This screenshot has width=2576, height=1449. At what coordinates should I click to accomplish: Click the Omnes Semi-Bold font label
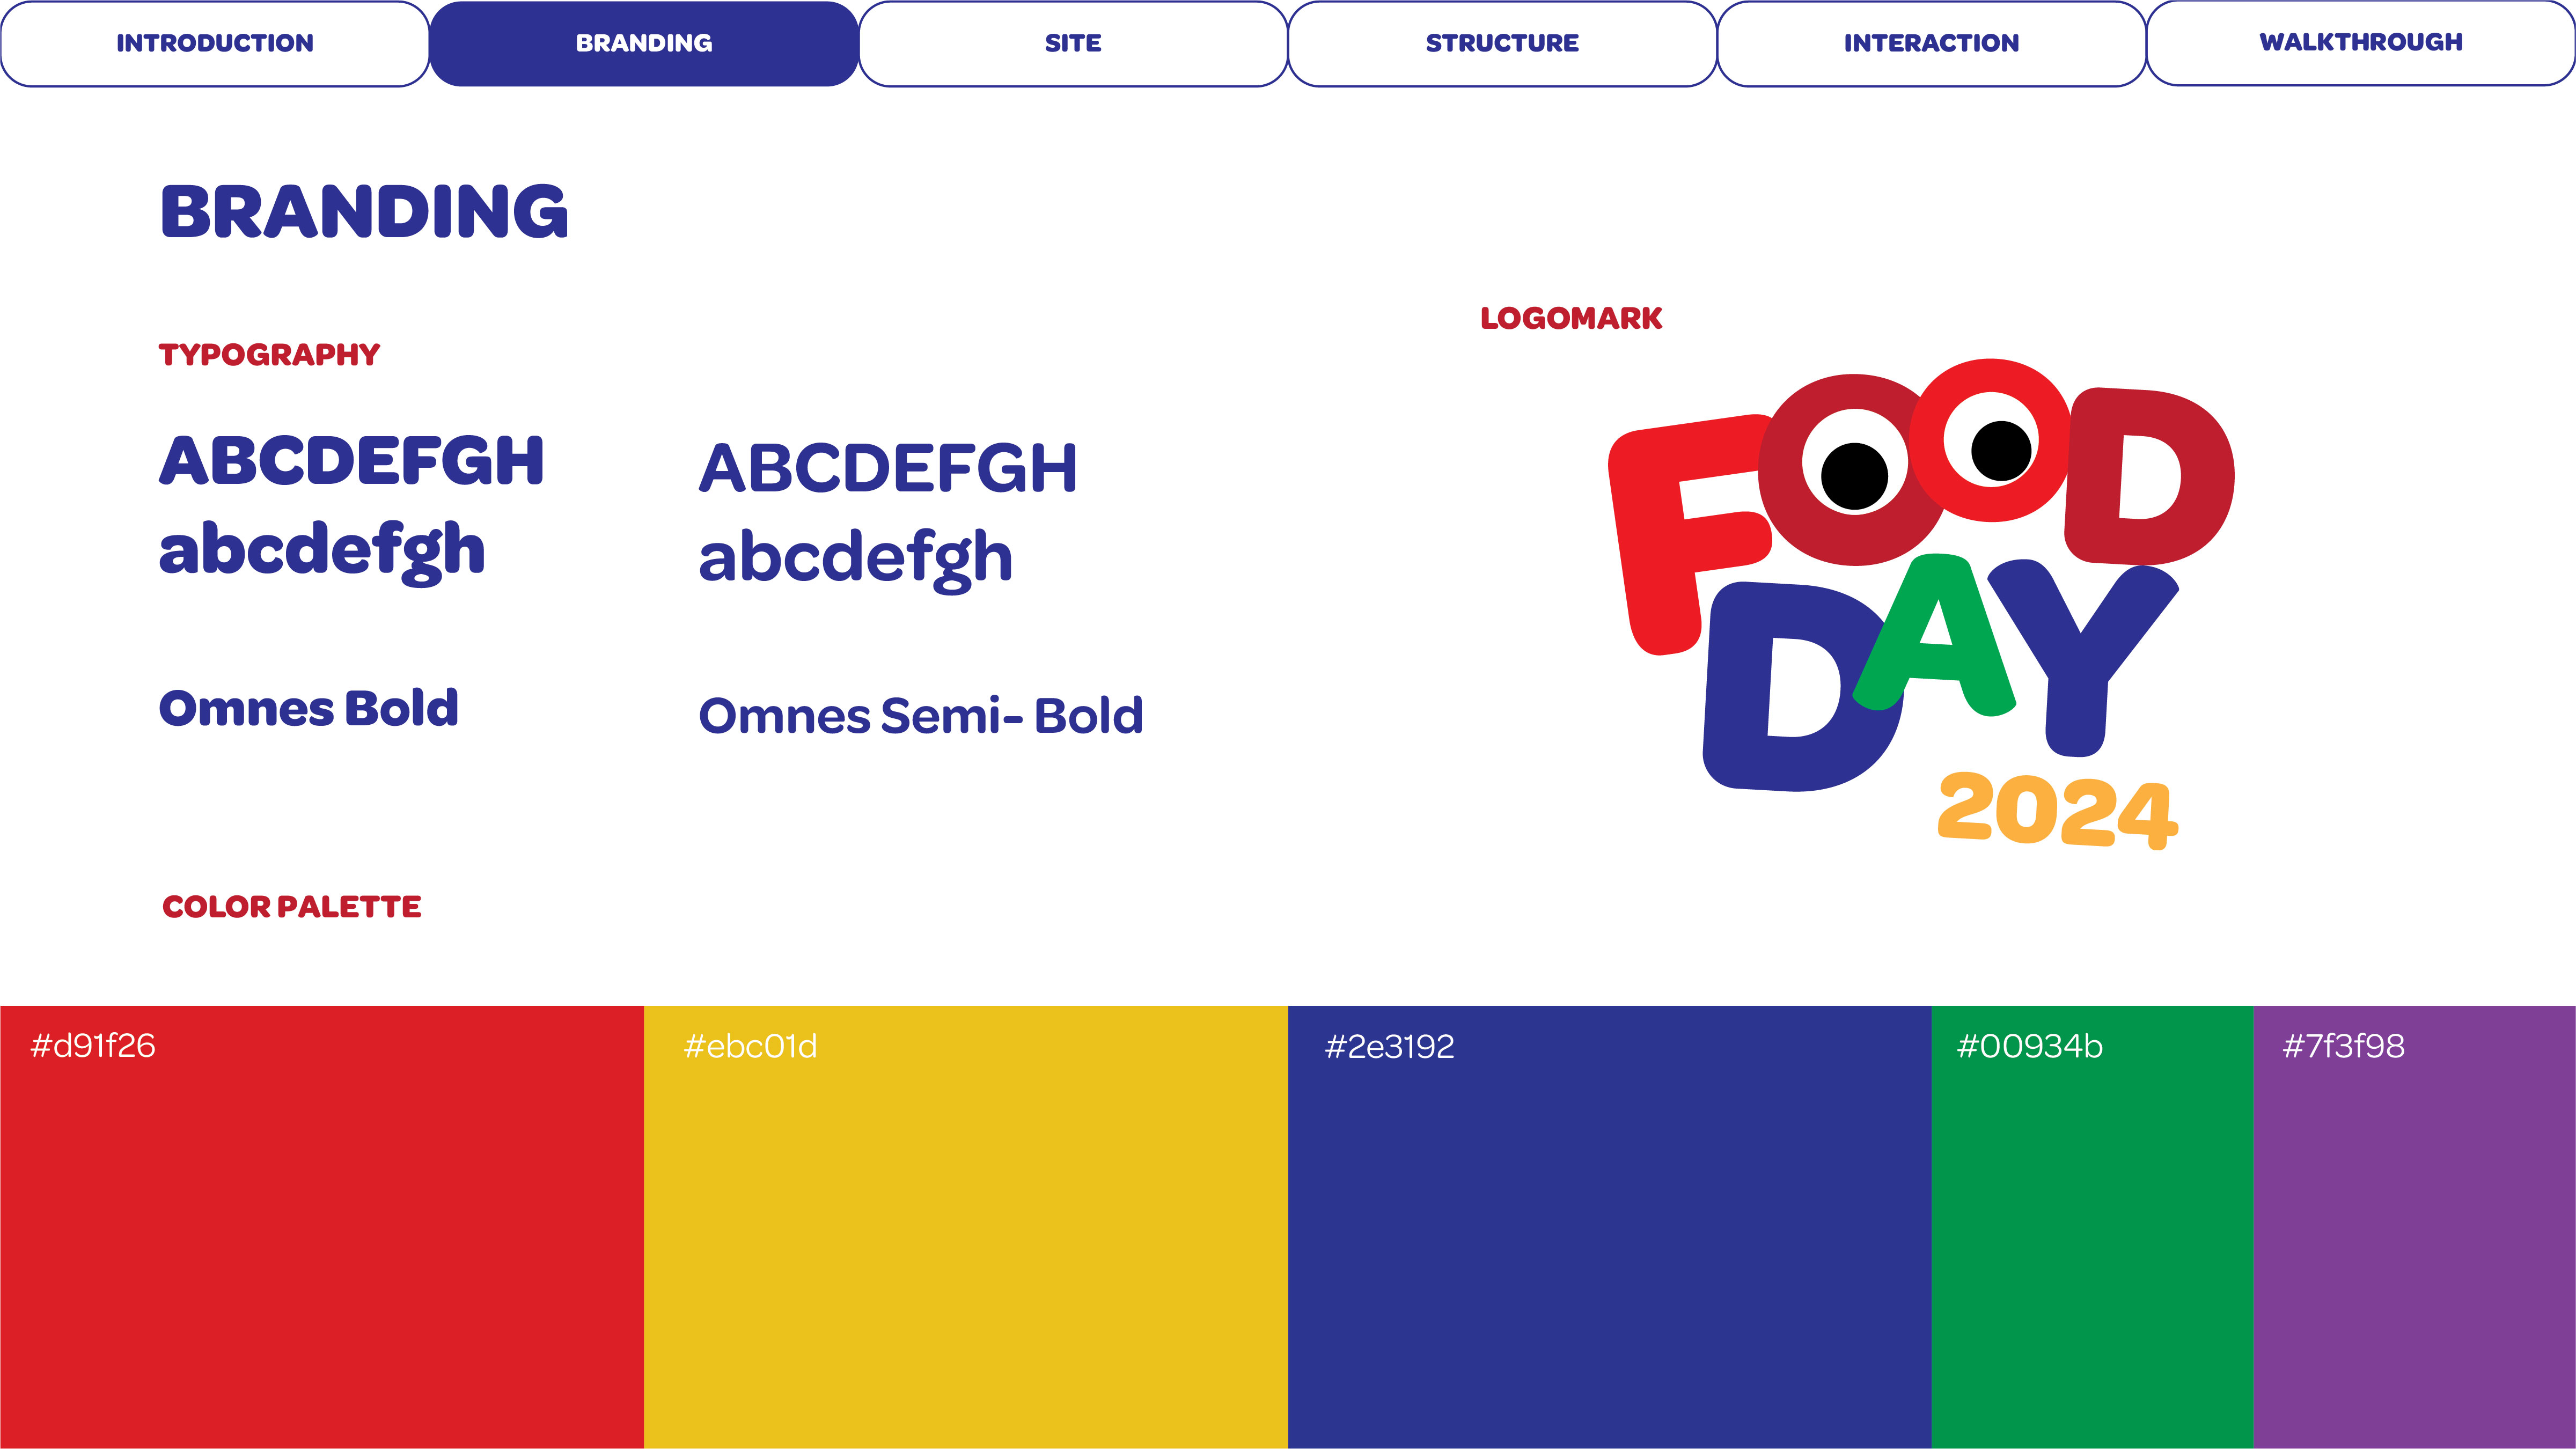[x=920, y=716]
